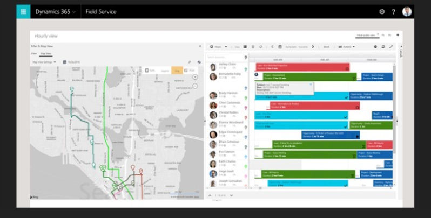This screenshot has width=431, height=218.
Task: Zoom in on the map
Action: [195, 77]
